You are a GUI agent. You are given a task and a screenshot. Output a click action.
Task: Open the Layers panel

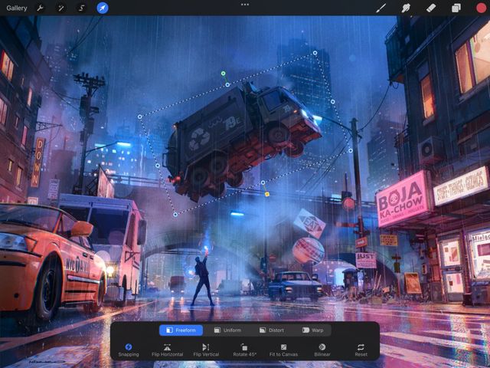(x=456, y=8)
